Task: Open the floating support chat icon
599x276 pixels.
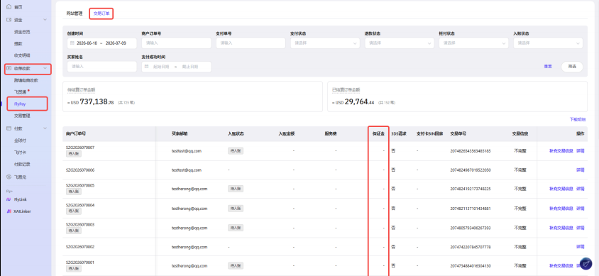Action: (x=586, y=264)
